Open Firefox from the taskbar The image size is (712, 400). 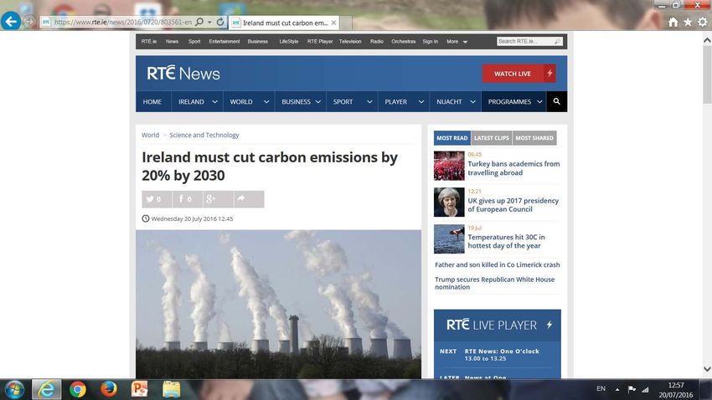[109, 389]
